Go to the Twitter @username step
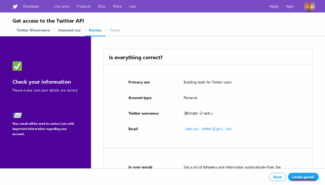The width and height of the screenshot is (325, 185). tap(33, 30)
